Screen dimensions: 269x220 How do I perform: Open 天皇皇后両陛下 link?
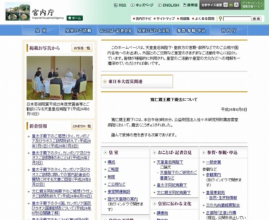170,162
